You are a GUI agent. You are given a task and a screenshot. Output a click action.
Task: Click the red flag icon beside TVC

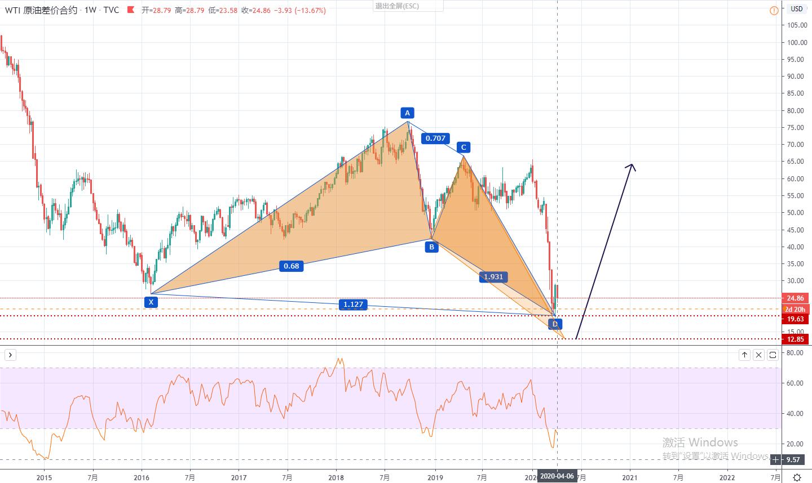coord(131,10)
